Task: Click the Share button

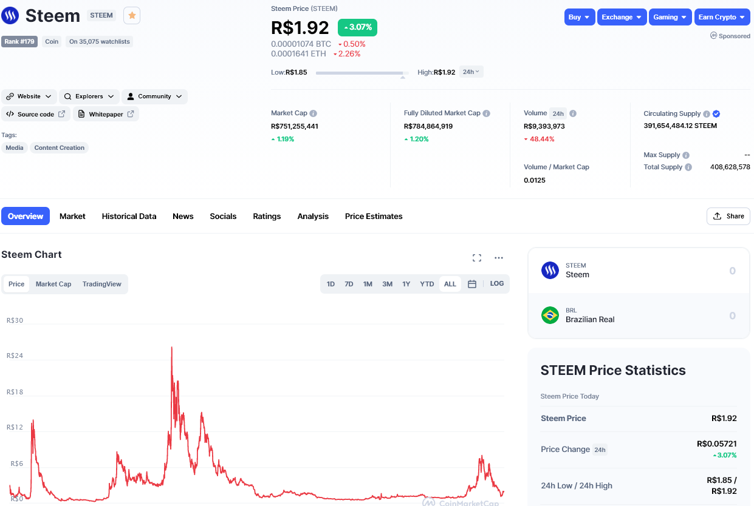Action: (x=728, y=216)
